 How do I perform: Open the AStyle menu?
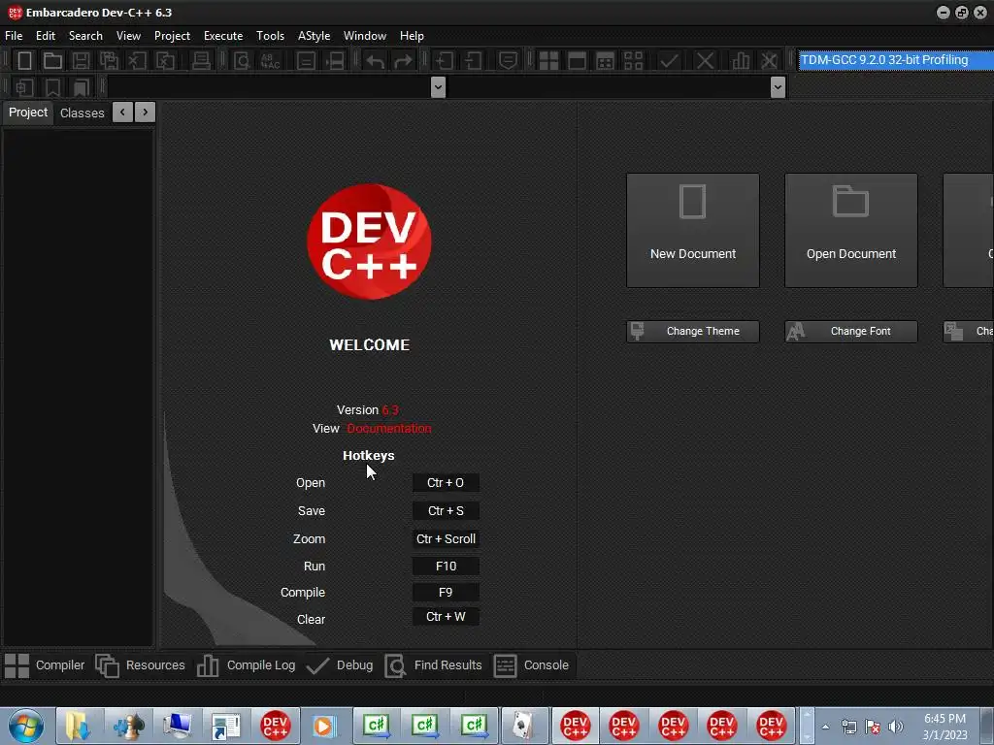pyautogui.click(x=314, y=36)
